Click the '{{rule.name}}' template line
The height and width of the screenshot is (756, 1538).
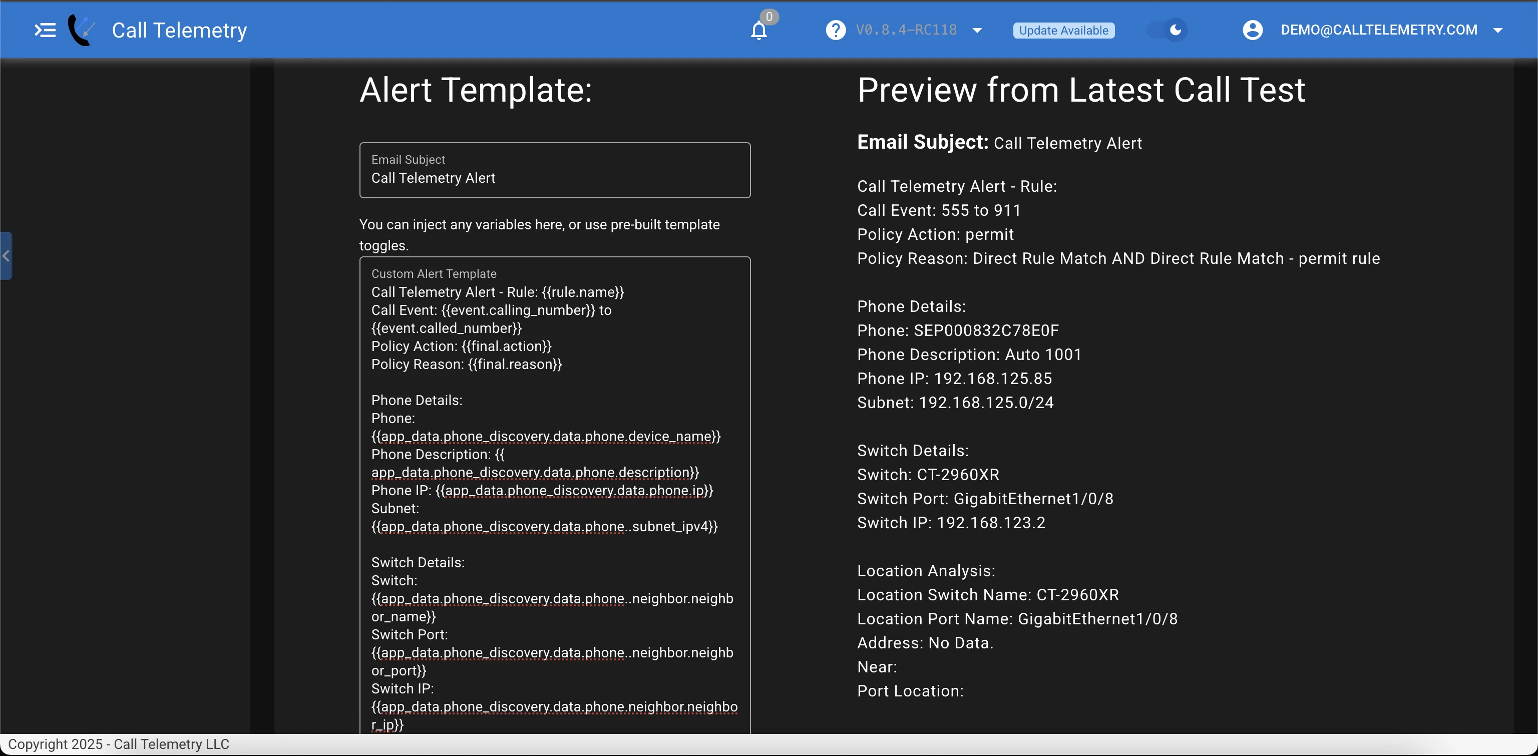click(x=497, y=292)
